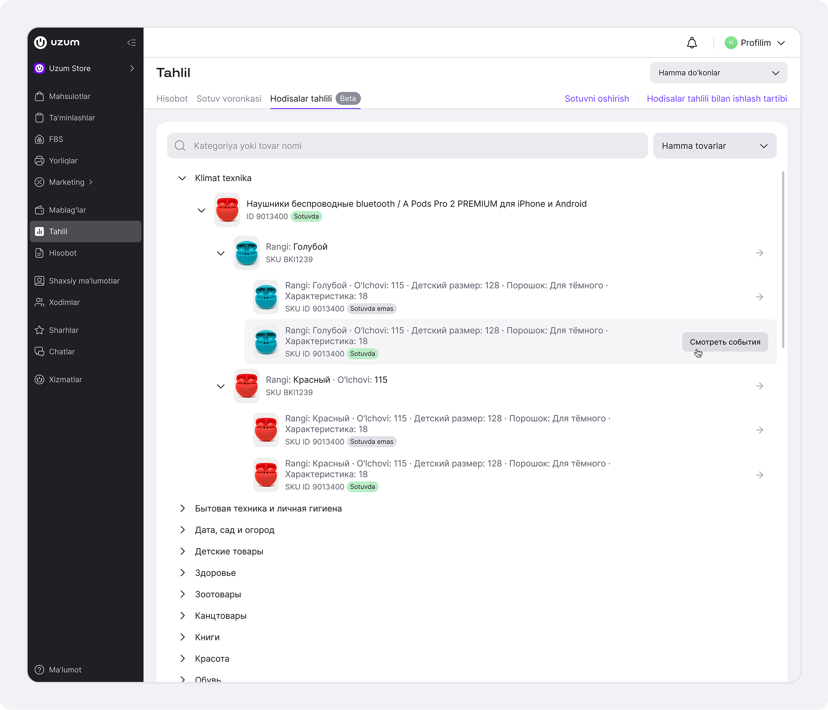Focus the Kategoriya yoki tovar nomi search
This screenshot has height=710, width=828.
point(407,146)
